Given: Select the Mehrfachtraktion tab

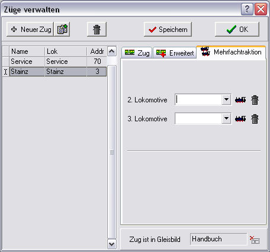Looking at the screenshot, I should (231, 52).
